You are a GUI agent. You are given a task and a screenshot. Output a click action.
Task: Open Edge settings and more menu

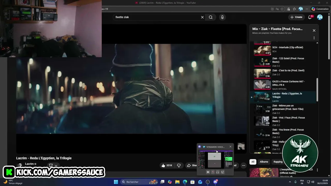click(307, 9)
